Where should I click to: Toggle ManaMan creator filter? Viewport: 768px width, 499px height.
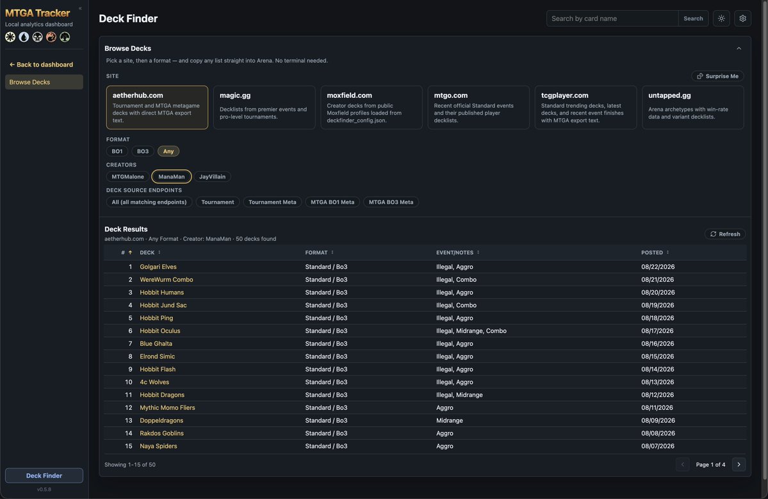[x=172, y=177]
